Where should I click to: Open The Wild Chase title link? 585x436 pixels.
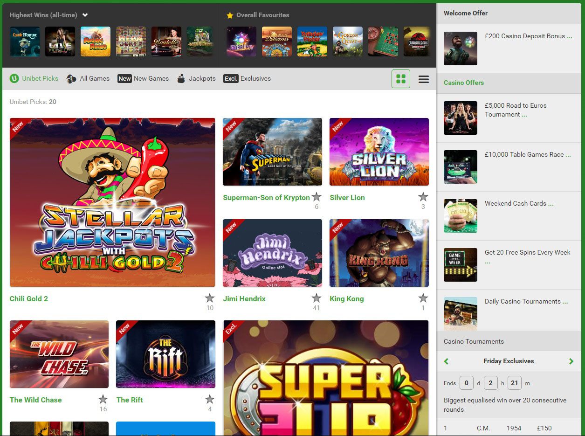(36, 400)
